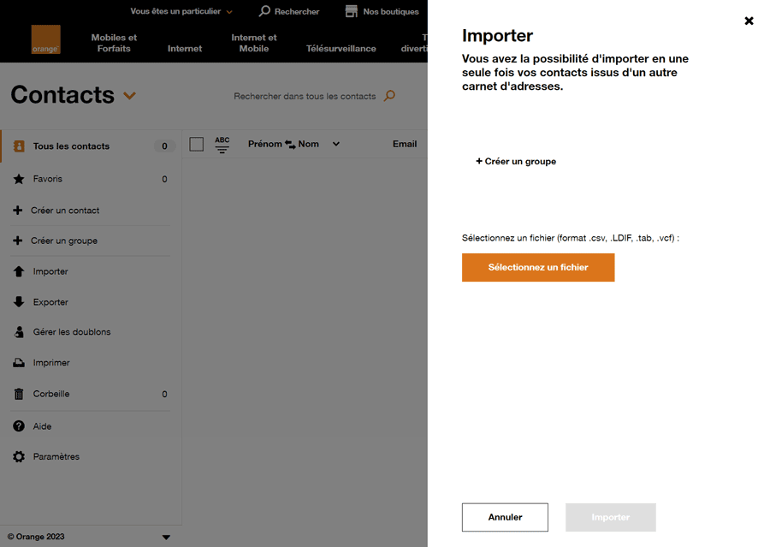Focus the Rechercher dans tous les contacts field
The image size is (770, 547).
(x=305, y=97)
